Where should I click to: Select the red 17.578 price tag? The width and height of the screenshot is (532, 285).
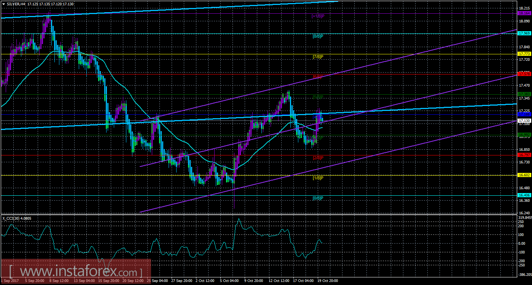click(x=524, y=73)
